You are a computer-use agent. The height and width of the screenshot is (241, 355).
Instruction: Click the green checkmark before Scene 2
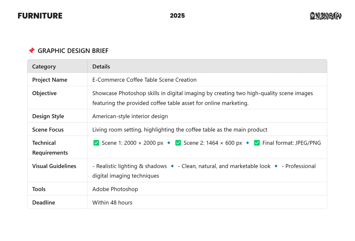(178, 143)
